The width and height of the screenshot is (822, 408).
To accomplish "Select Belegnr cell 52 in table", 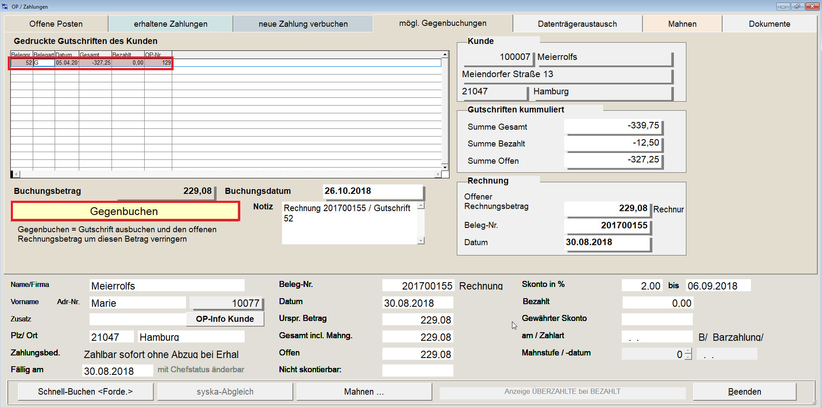I will [x=22, y=63].
